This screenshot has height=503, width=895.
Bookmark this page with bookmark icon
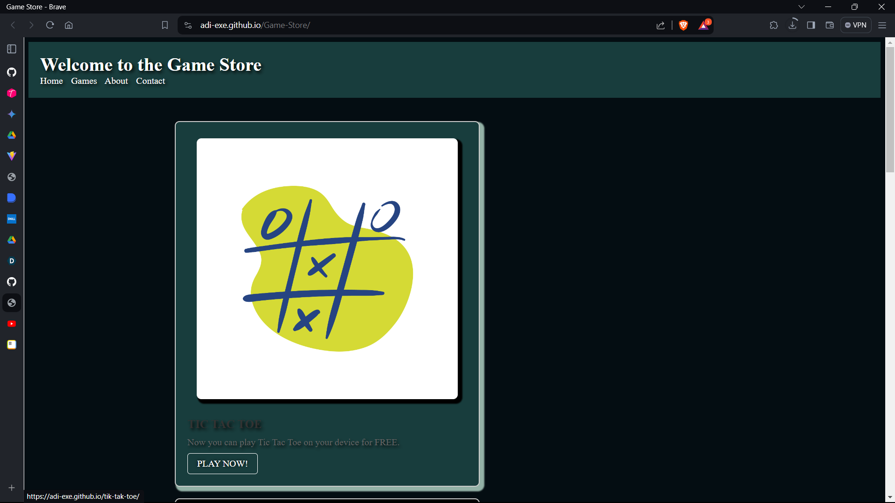pos(165,25)
